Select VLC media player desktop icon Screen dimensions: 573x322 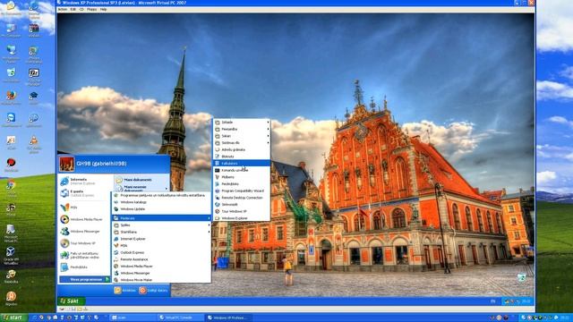[x=34, y=145]
